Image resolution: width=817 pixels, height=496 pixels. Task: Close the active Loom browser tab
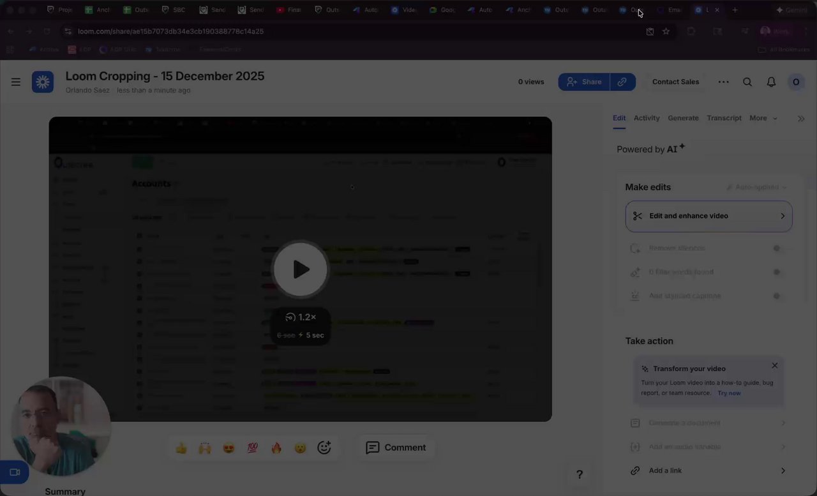click(x=717, y=10)
